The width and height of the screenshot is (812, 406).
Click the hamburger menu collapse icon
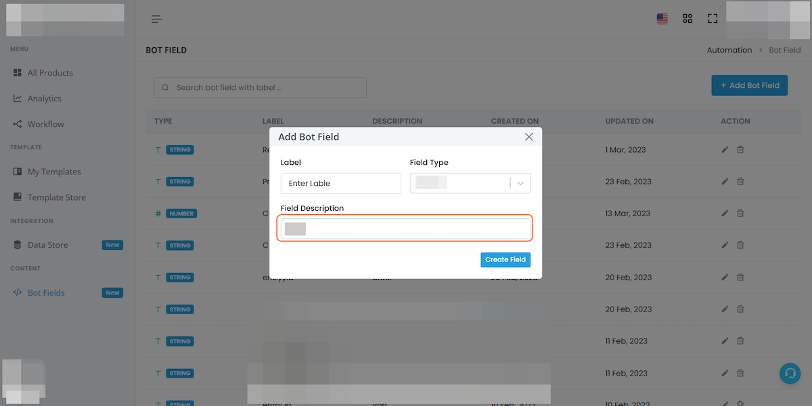coord(156,19)
